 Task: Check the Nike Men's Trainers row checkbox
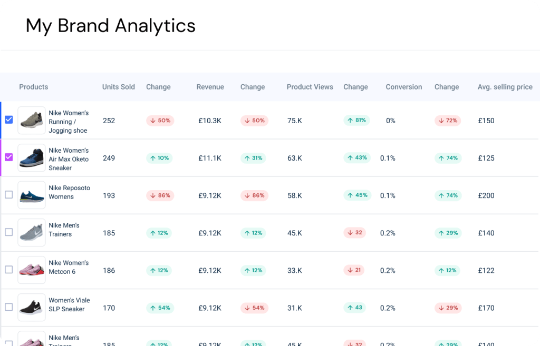(8, 232)
